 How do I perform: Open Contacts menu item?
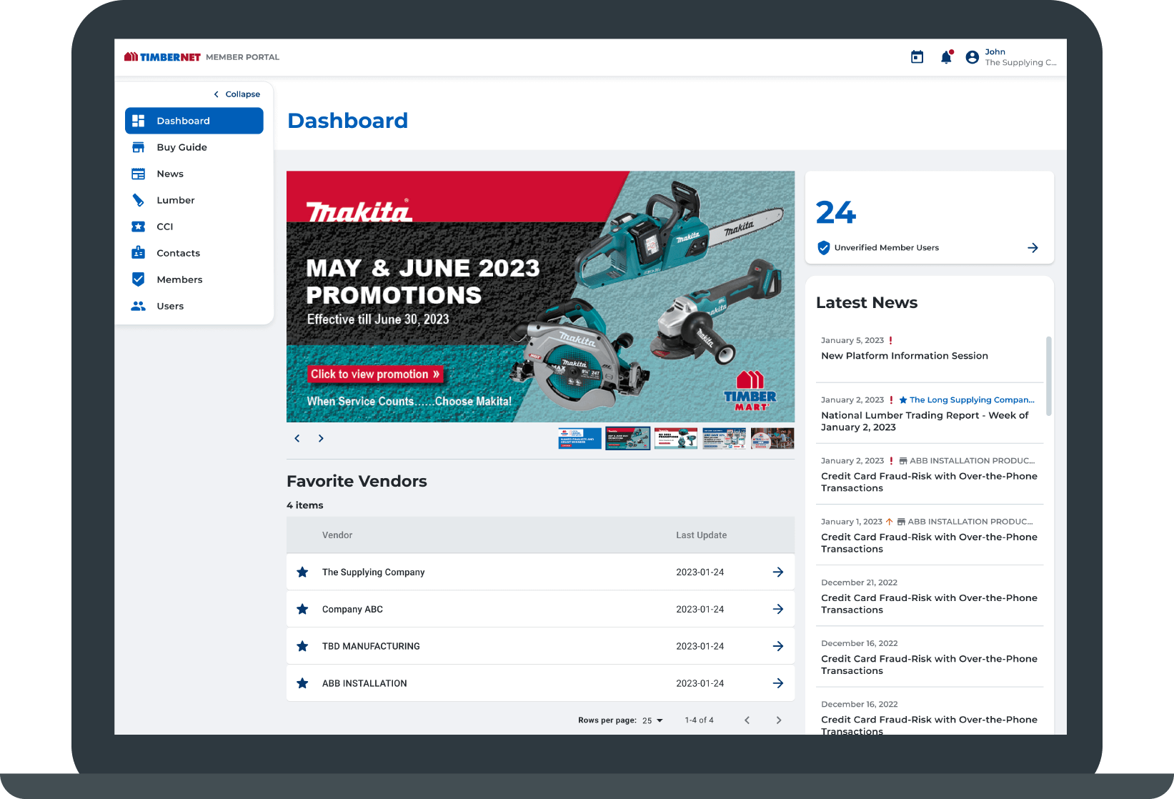point(194,253)
